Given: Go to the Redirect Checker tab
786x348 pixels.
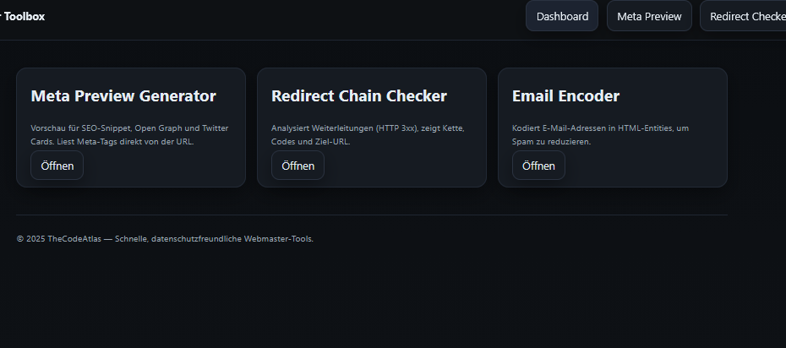Looking at the screenshot, I should (x=747, y=16).
